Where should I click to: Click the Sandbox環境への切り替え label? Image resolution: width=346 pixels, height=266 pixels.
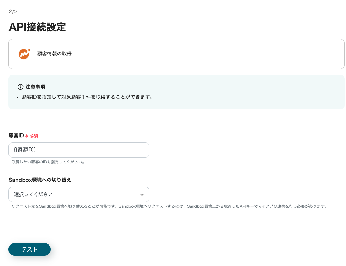[x=40, y=180]
